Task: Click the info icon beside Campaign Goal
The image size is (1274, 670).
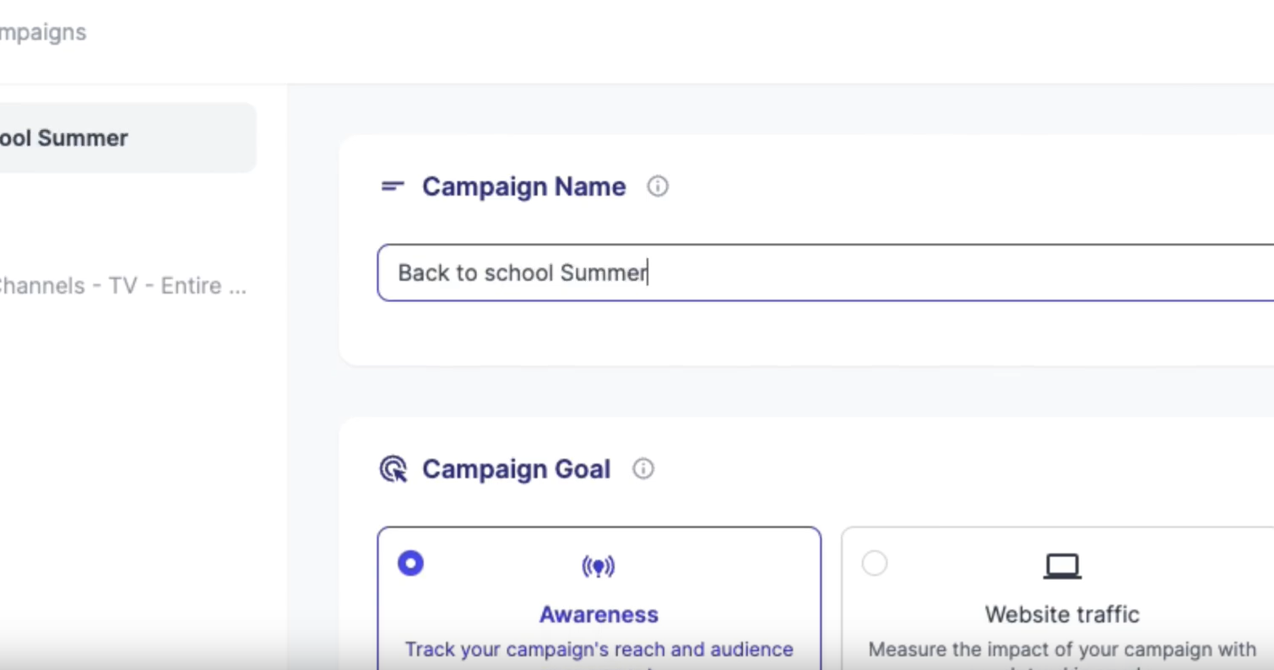Action: point(643,468)
